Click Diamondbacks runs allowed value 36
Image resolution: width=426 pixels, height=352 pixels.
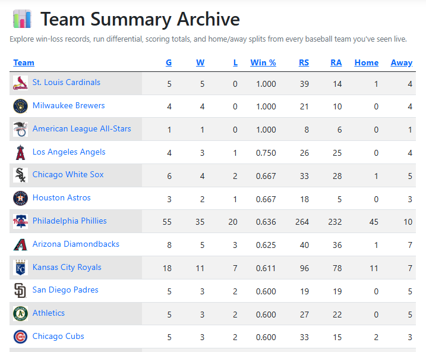coord(337,245)
